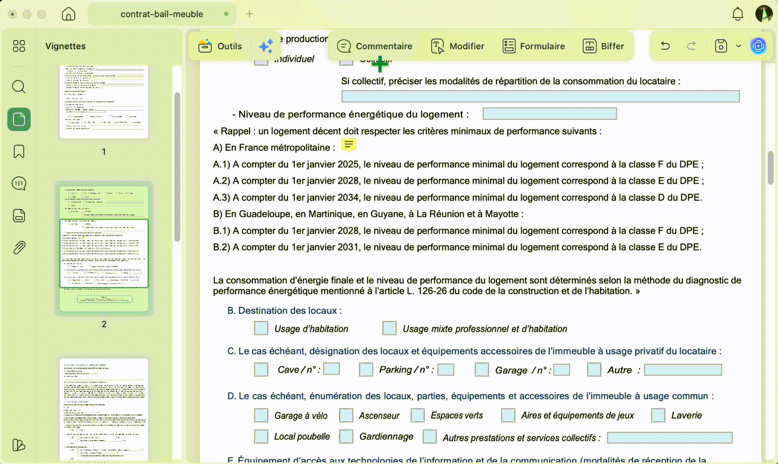
Task: Open the blue AI assistant button
Action: pyautogui.click(x=758, y=46)
